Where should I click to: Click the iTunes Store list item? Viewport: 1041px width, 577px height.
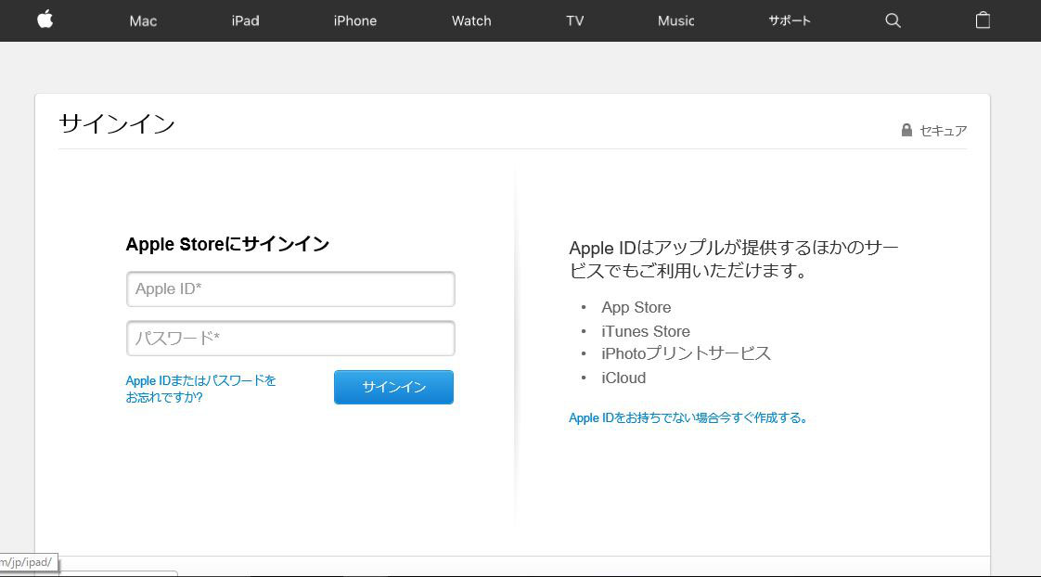coord(646,330)
